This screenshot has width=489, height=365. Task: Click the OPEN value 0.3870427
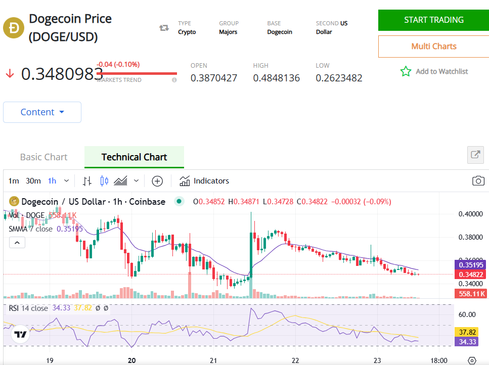click(x=214, y=78)
